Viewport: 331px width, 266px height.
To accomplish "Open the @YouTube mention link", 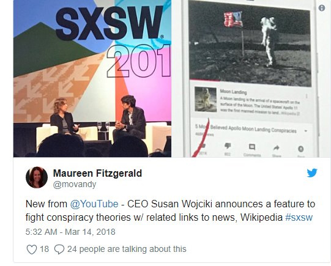I will [94, 204].
